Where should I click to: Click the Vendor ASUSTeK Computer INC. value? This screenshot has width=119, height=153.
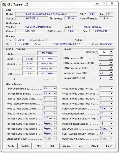point(38,27)
